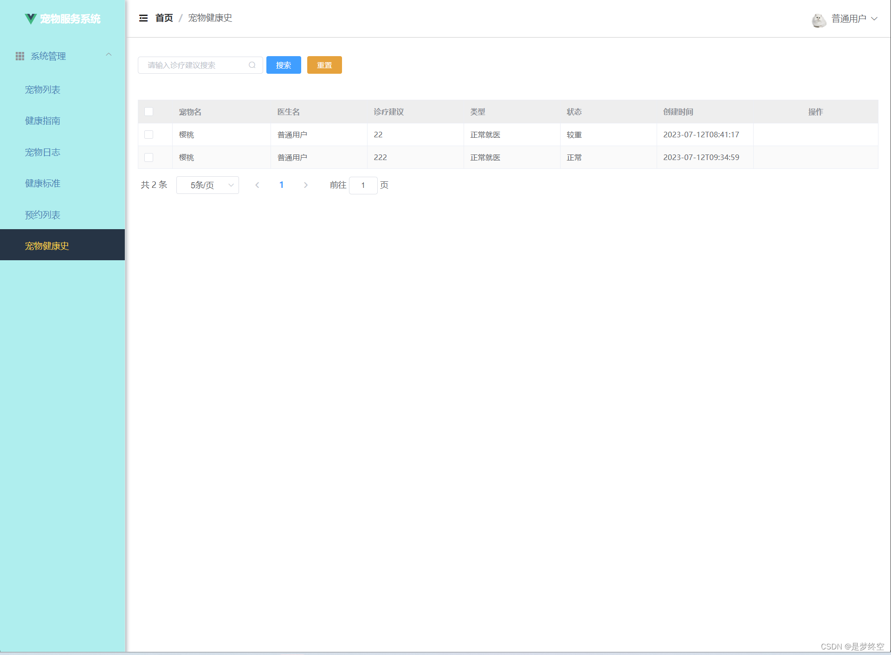The height and width of the screenshot is (655, 891).
Task: Check the second row checkbox
Action: pos(148,157)
